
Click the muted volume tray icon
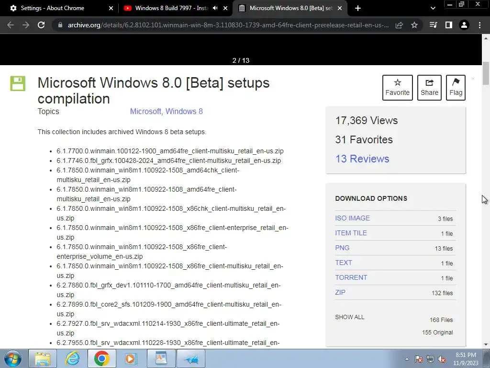pos(442,359)
